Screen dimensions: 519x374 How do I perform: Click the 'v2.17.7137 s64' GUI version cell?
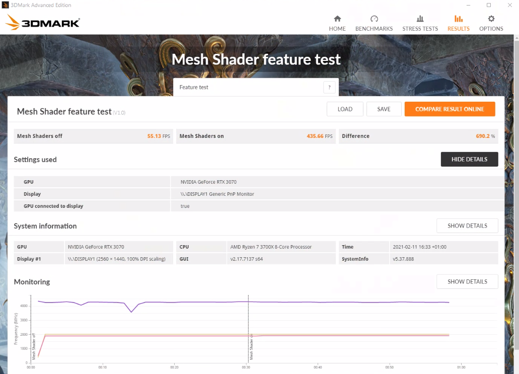pyautogui.click(x=281, y=259)
